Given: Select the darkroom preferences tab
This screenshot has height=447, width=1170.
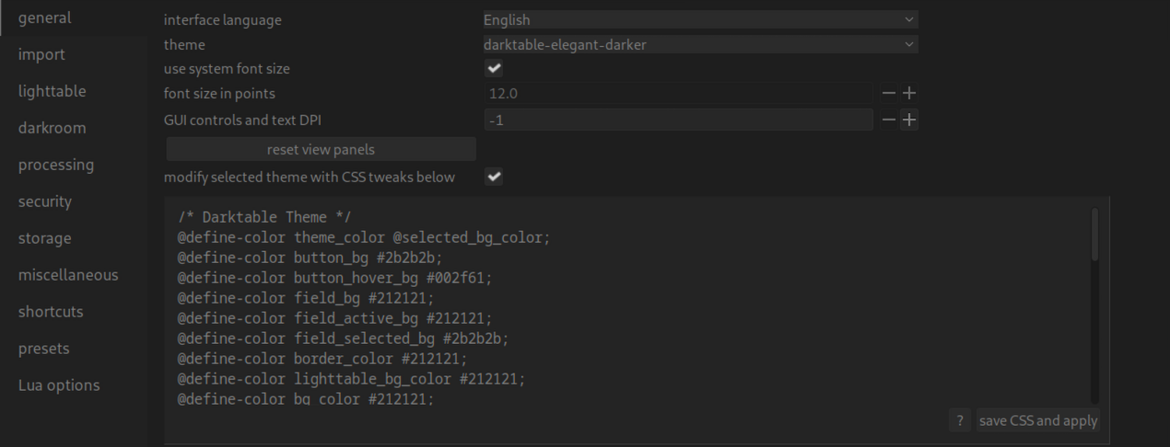Looking at the screenshot, I should point(52,128).
